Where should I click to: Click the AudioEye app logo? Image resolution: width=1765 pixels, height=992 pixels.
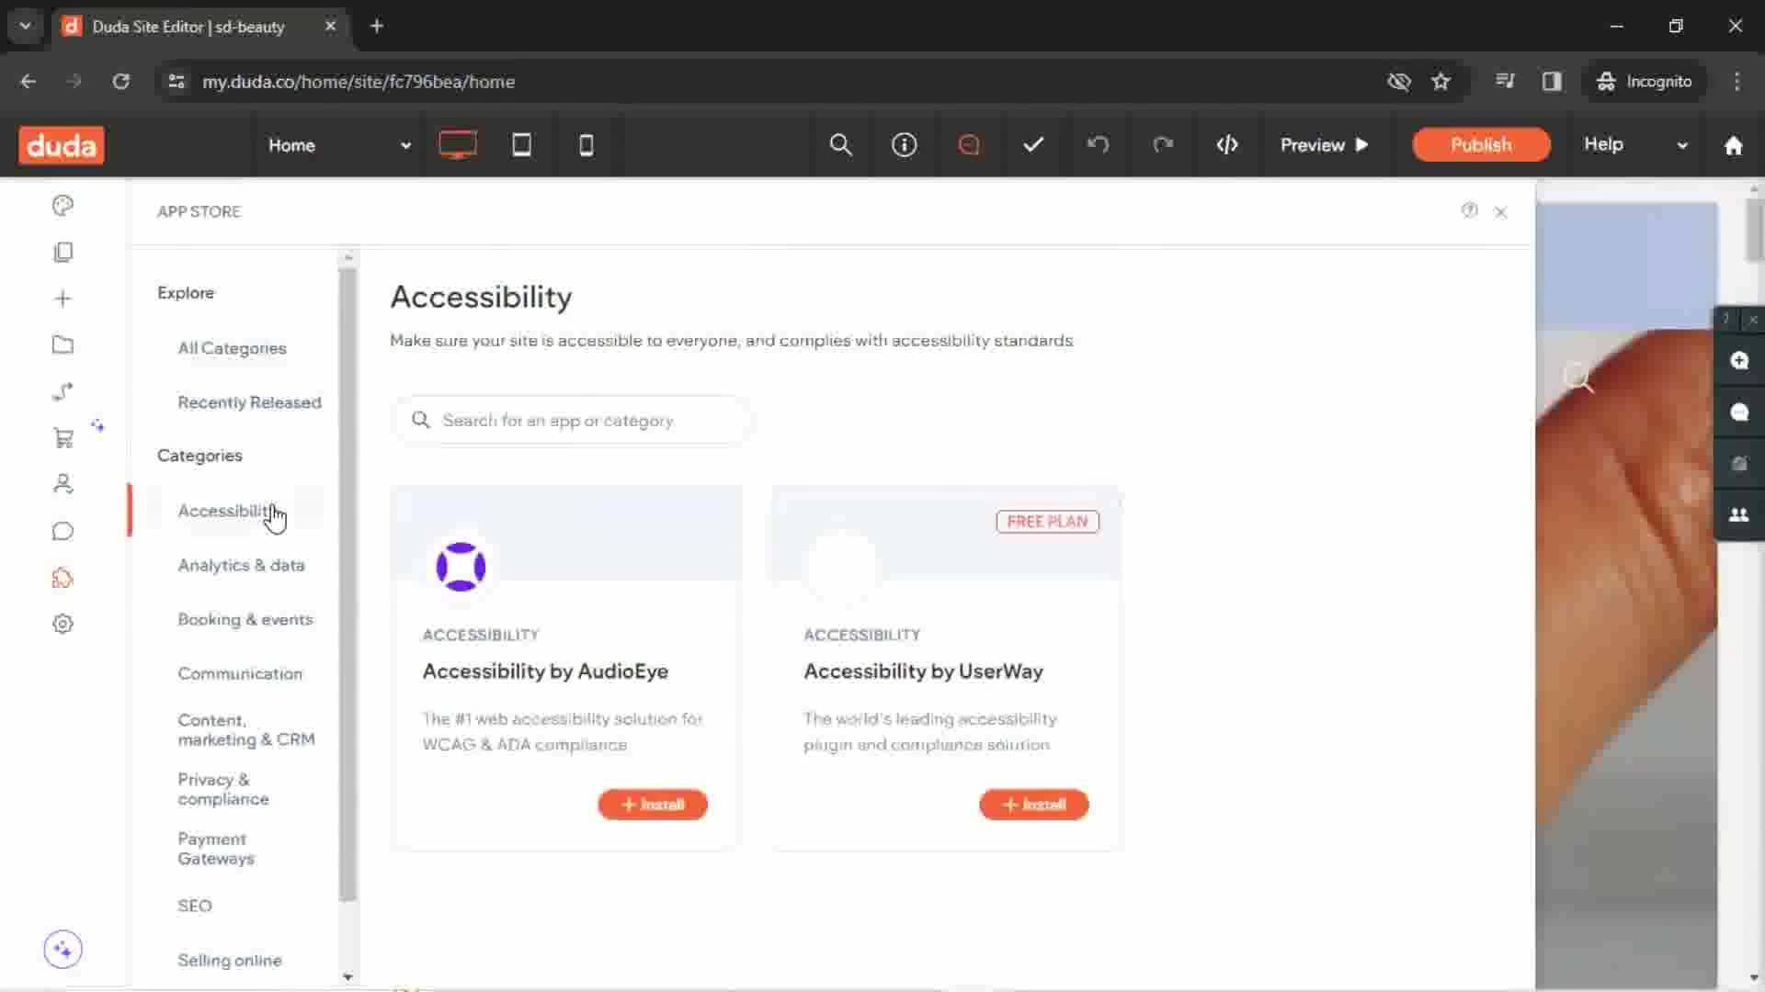(x=461, y=567)
